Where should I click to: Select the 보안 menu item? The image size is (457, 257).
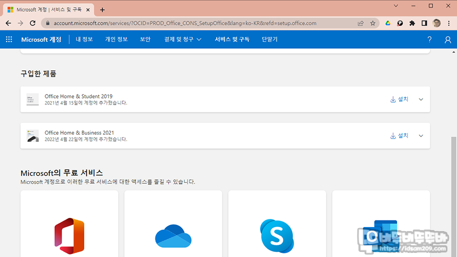[x=145, y=39]
